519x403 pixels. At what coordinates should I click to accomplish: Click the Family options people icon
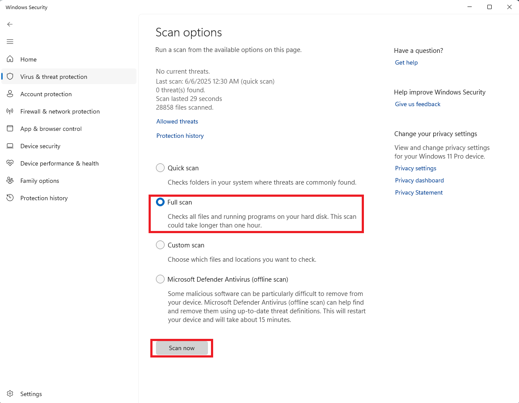click(10, 180)
